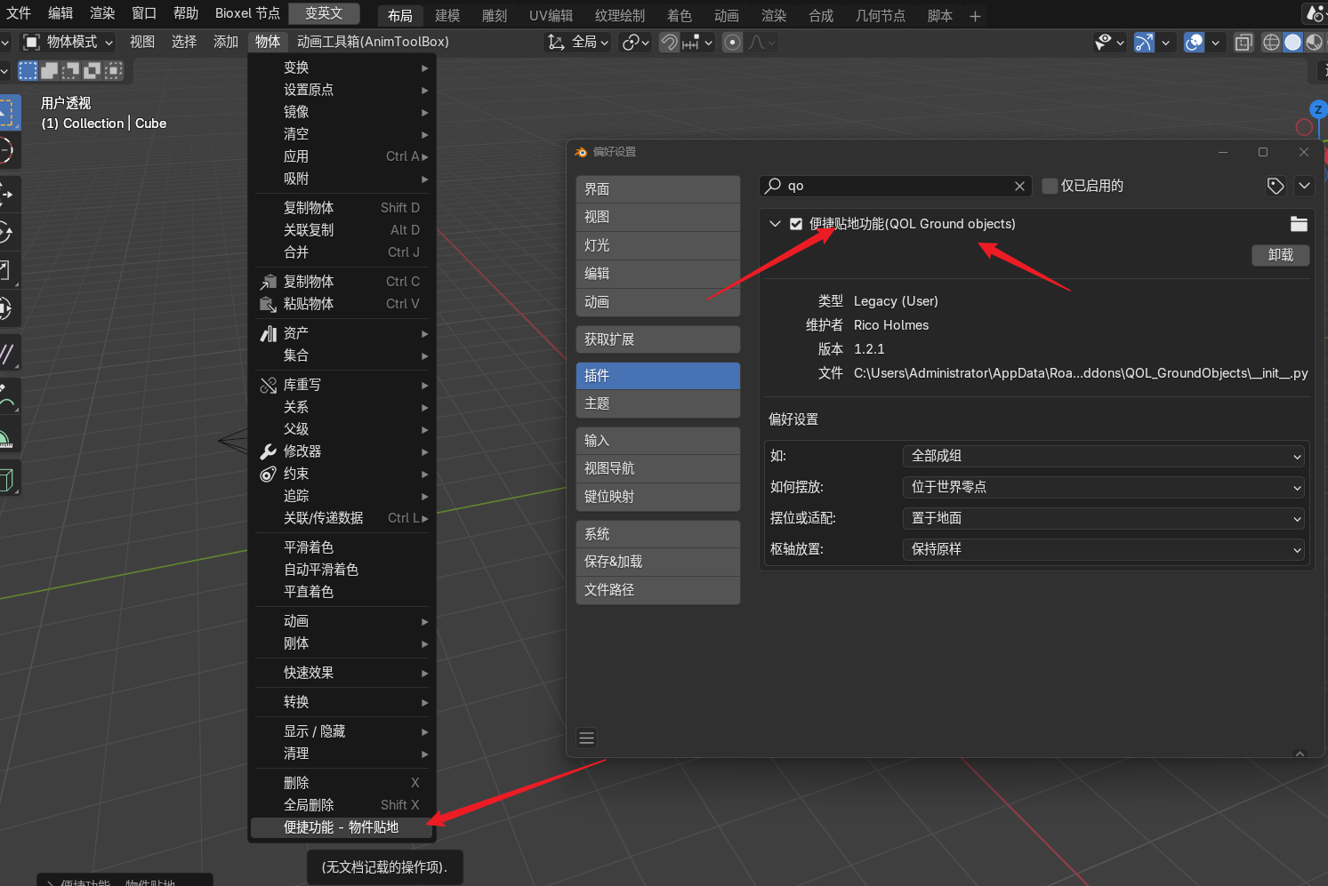Open '获取扩展' preferences section
The image size is (1328, 886).
658,339
